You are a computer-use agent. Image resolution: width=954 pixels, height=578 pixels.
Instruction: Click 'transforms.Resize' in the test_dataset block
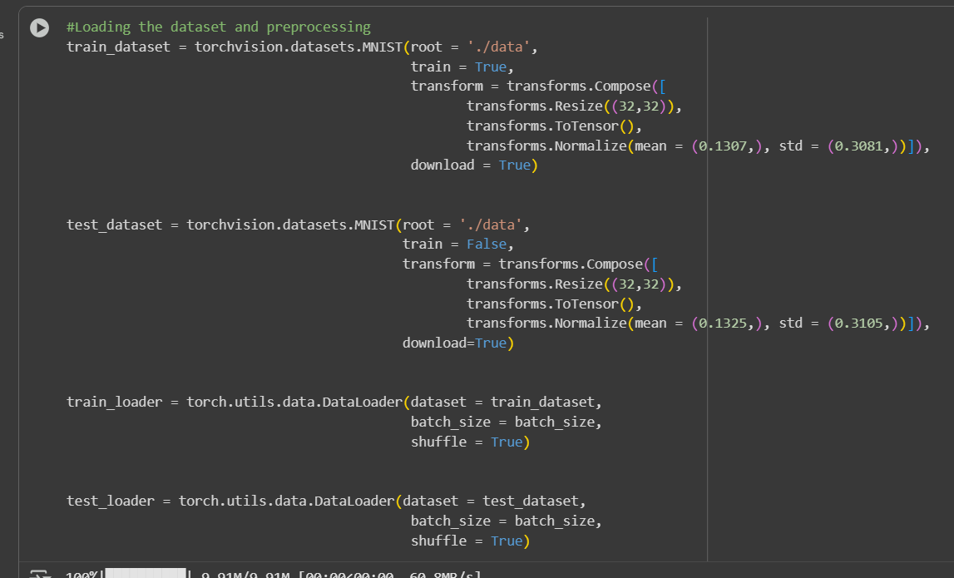coord(534,284)
